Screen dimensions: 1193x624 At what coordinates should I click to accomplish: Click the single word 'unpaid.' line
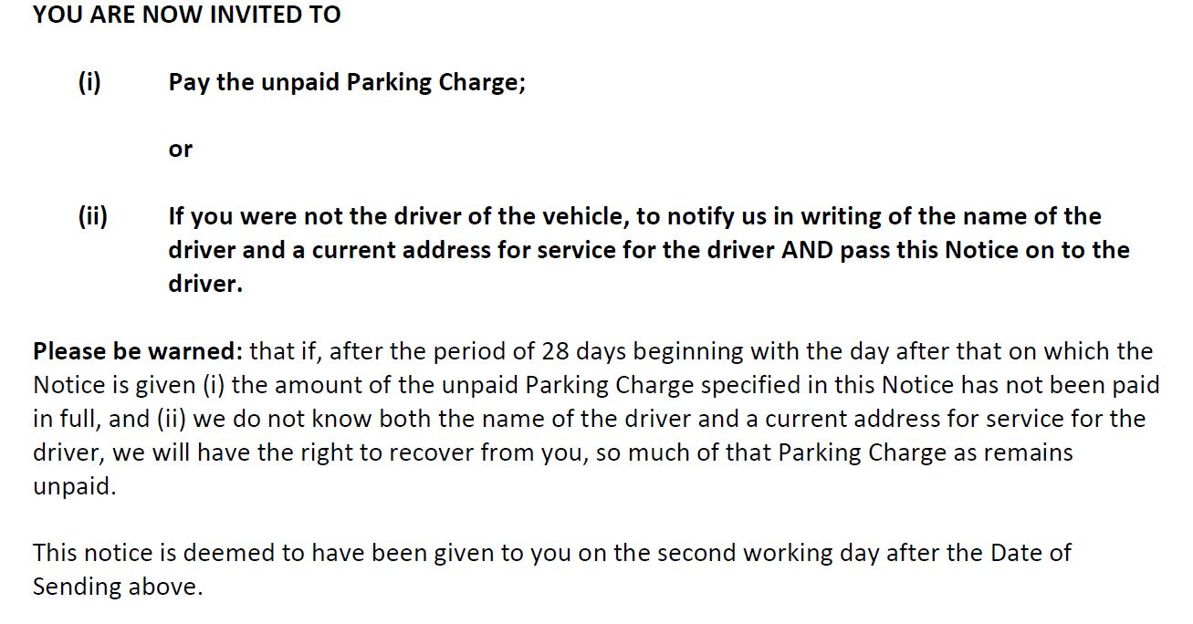point(75,486)
